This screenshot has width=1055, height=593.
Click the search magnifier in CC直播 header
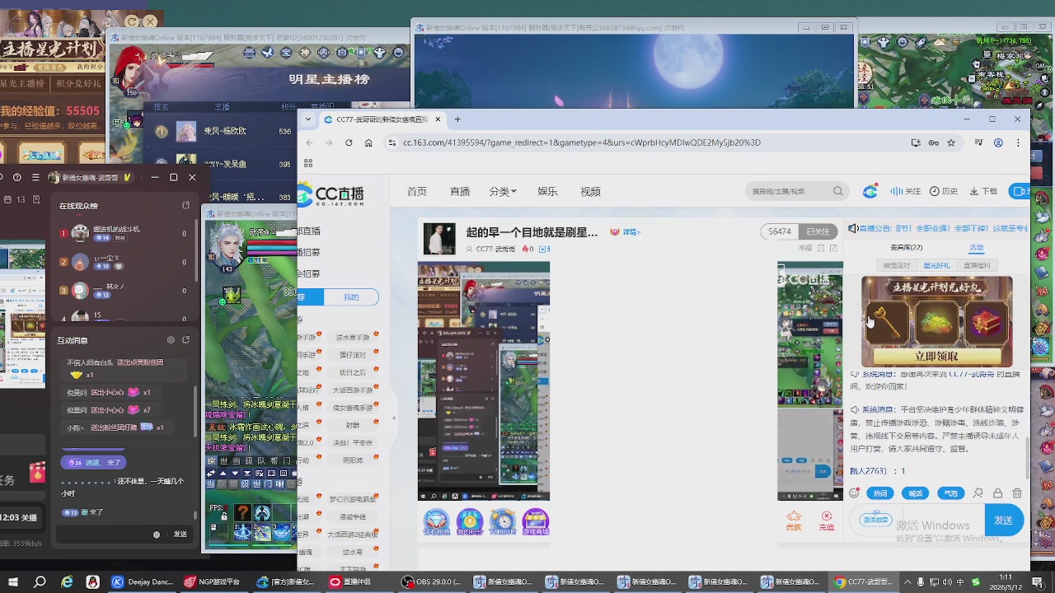pos(838,191)
